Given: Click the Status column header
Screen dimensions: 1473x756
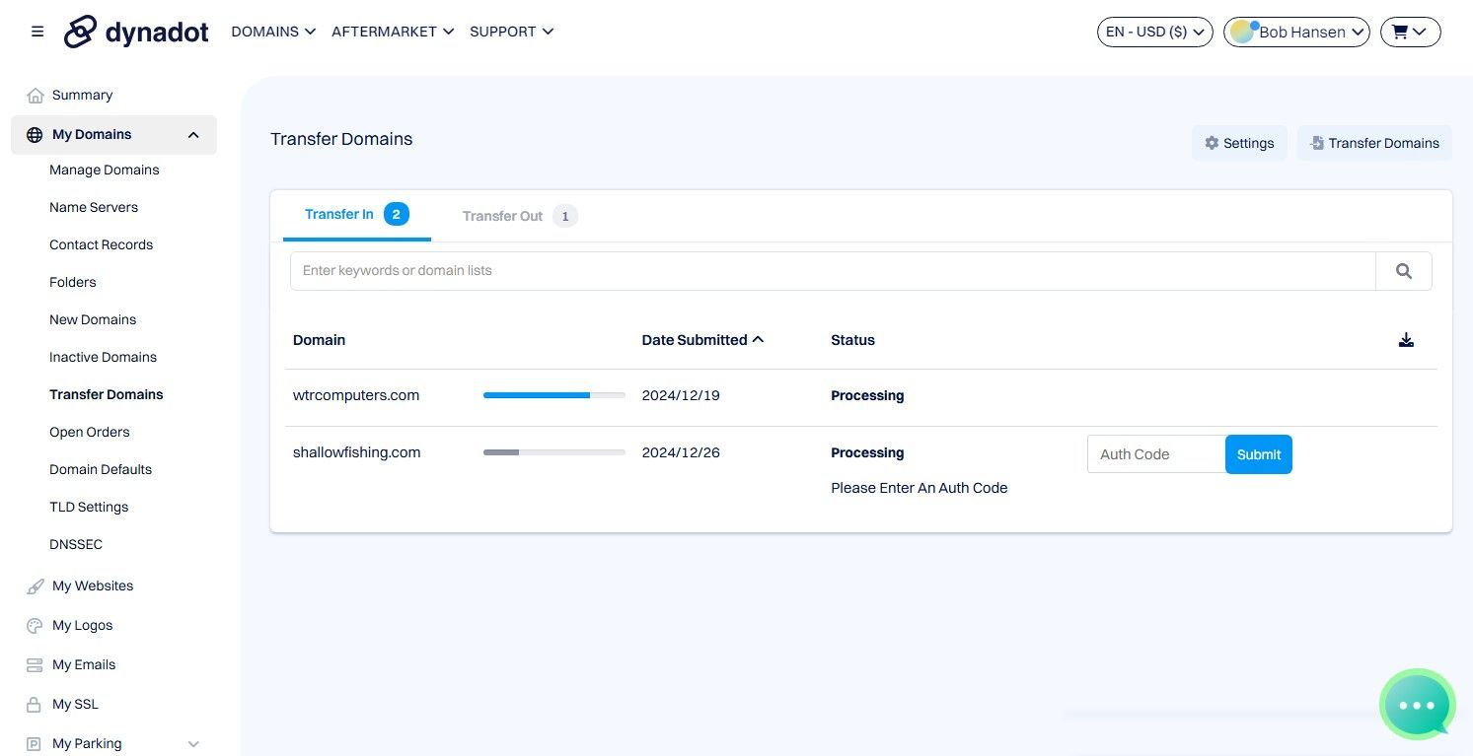Looking at the screenshot, I should point(852,340).
